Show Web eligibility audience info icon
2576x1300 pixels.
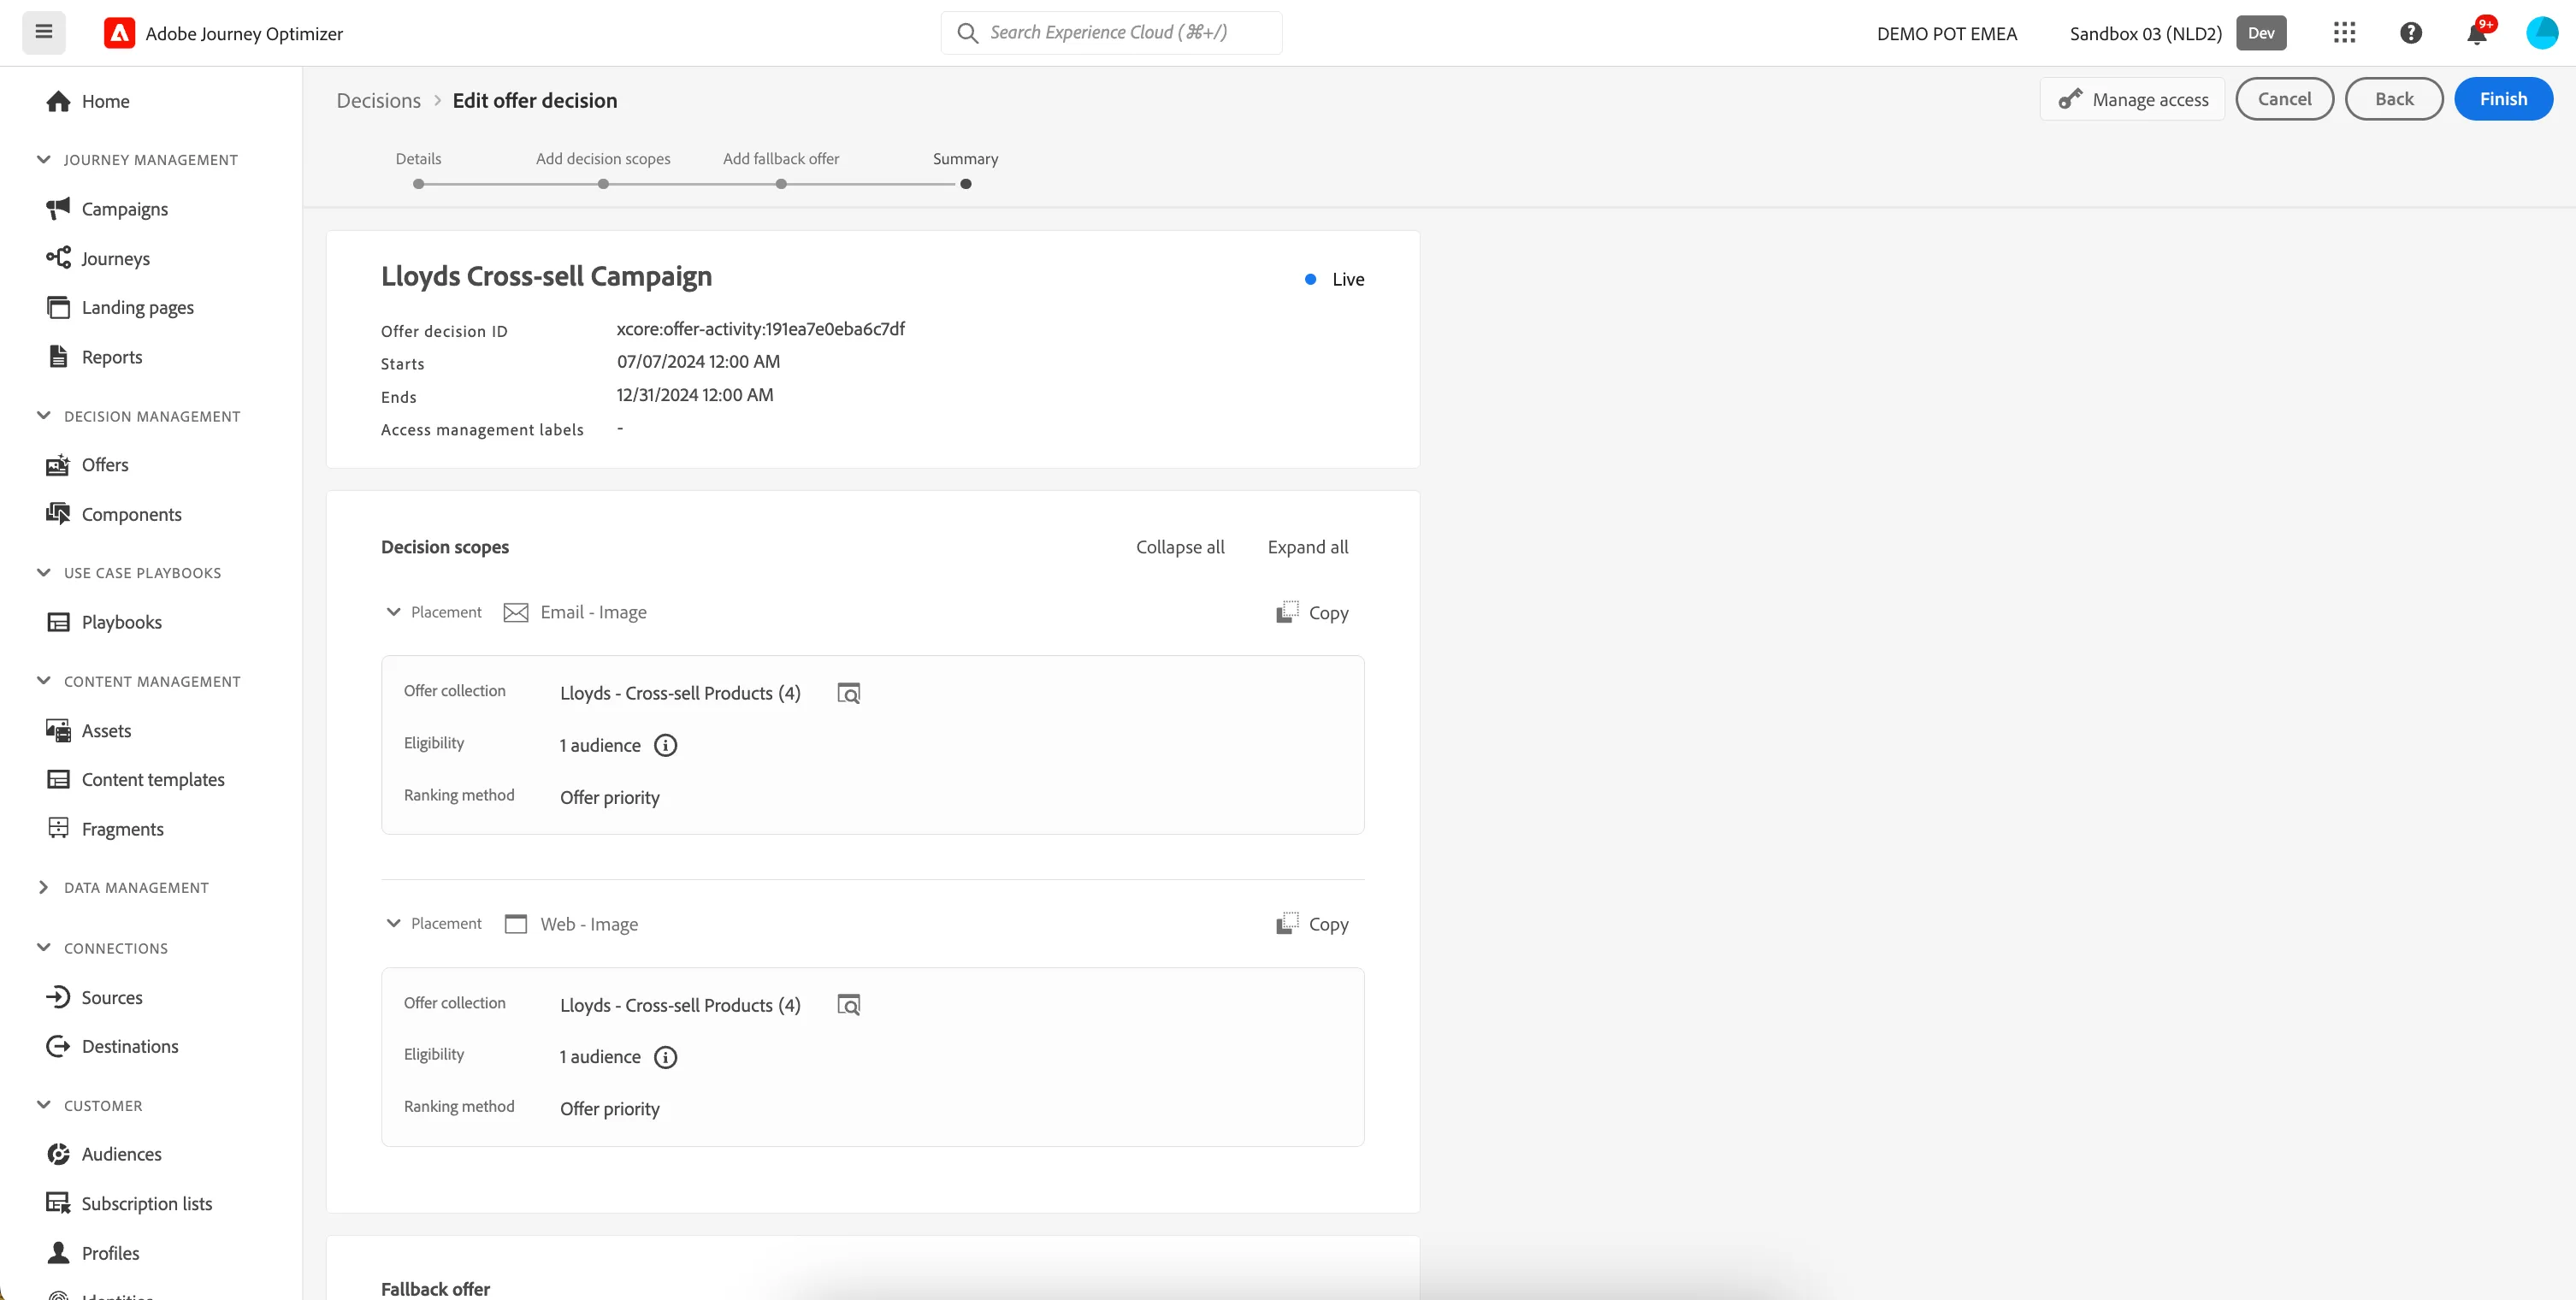point(666,1057)
